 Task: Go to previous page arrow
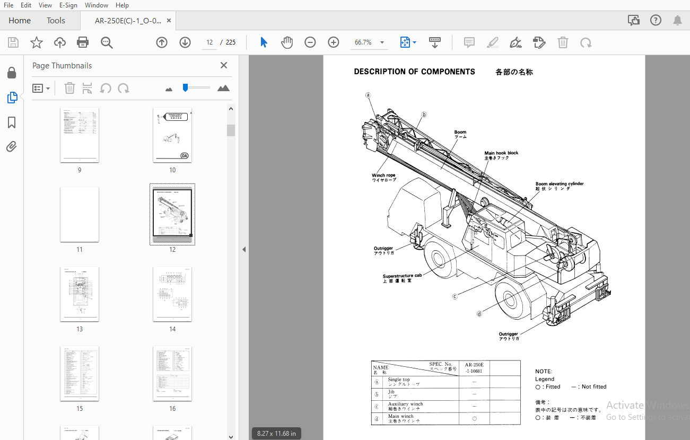162,42
